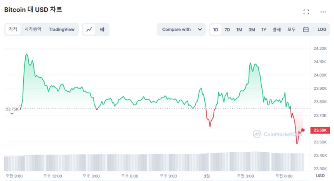Toggle LOG scale on the chart
Screen dimensions: 334x181
point(322,30)
